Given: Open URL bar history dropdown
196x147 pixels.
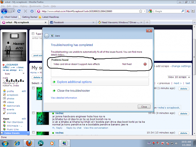Looking at the screenshot, I should [x=145, y=11].
